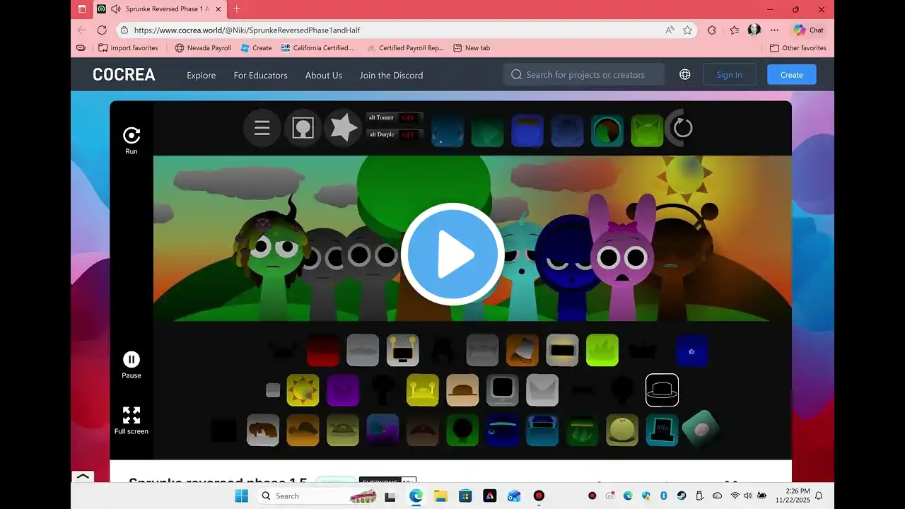905x509 pixels.
Task: Go to the COCREA home logo
Action: tap(124, 75)
